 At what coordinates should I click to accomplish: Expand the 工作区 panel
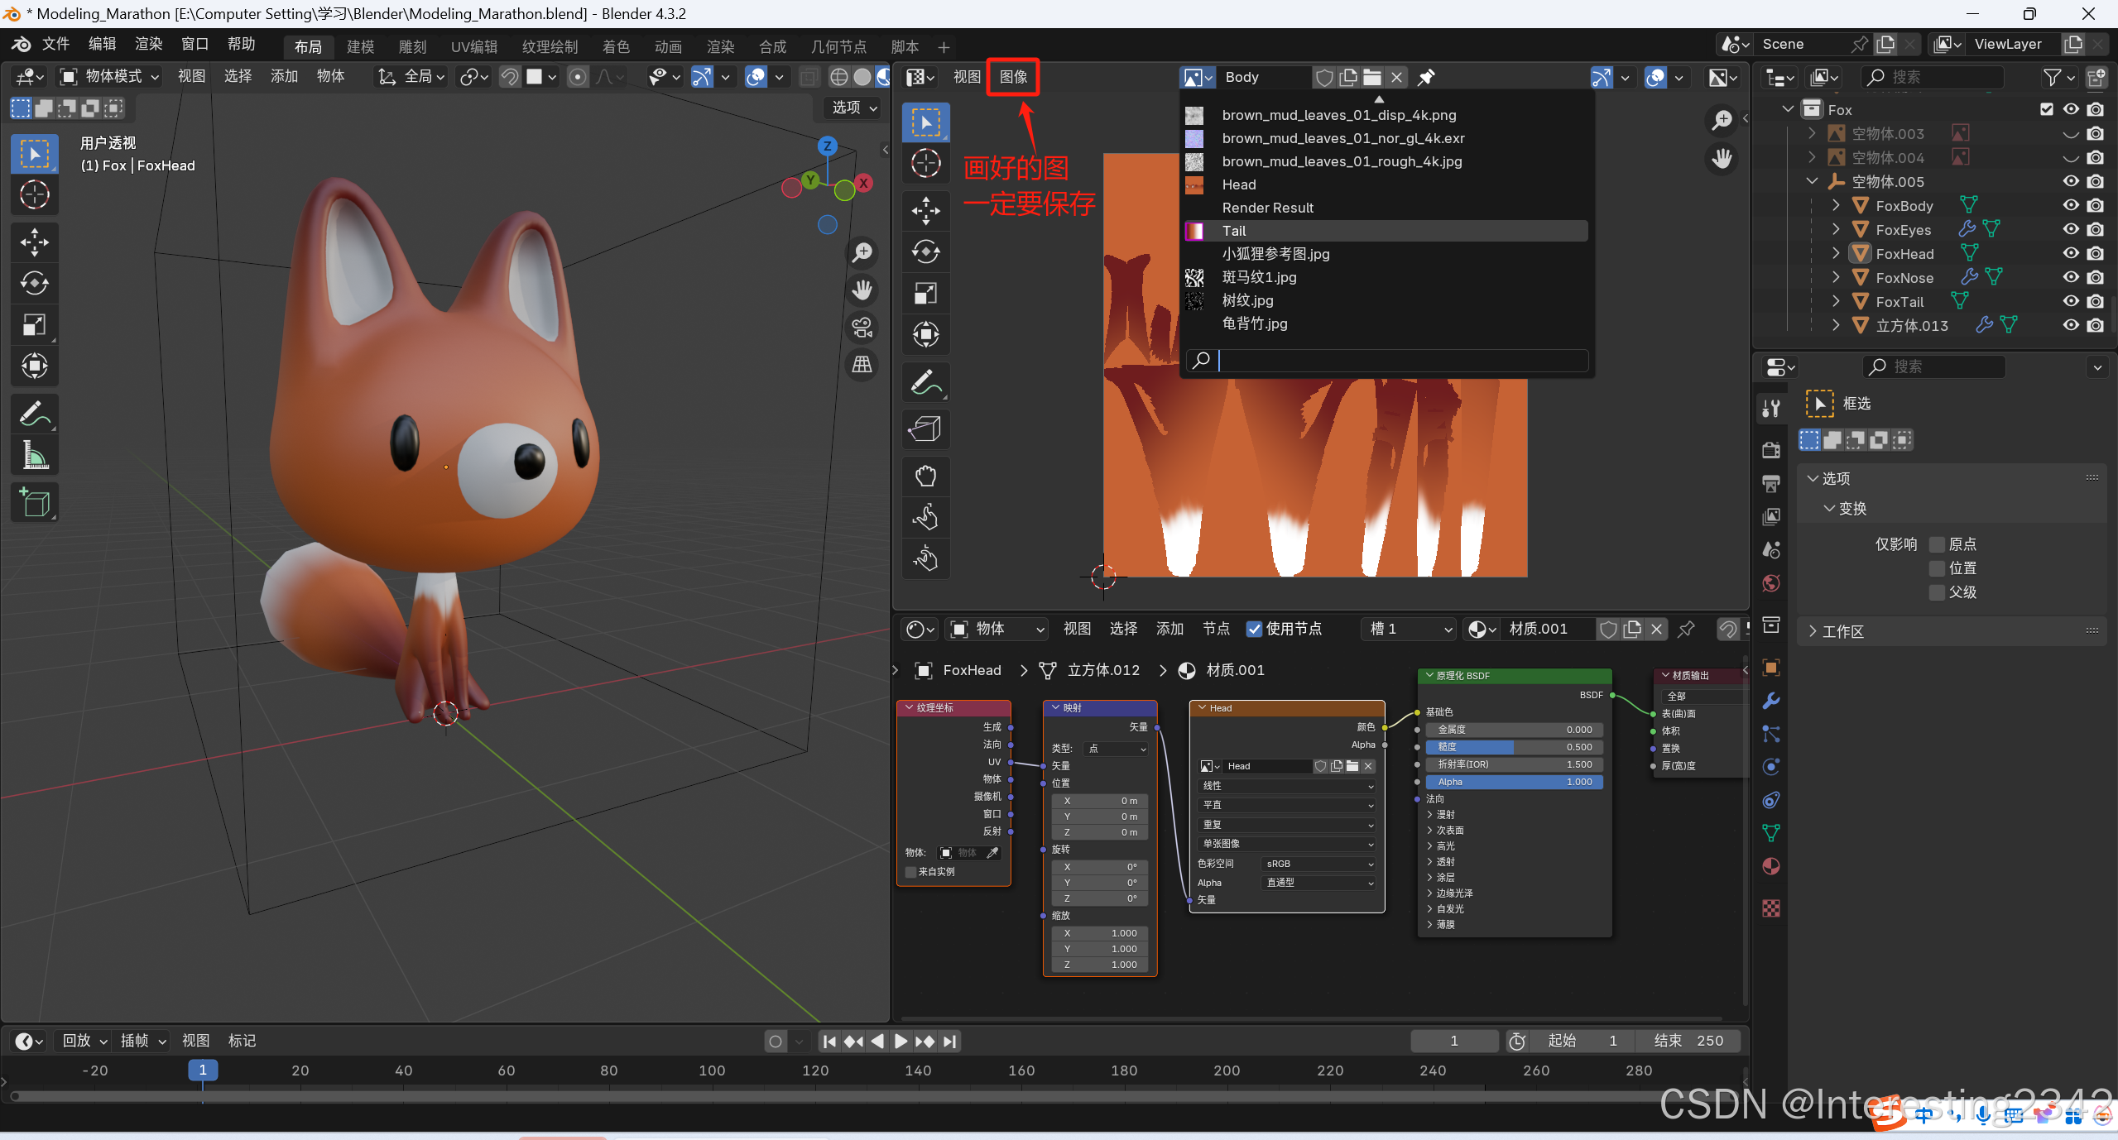(1842, 631)
